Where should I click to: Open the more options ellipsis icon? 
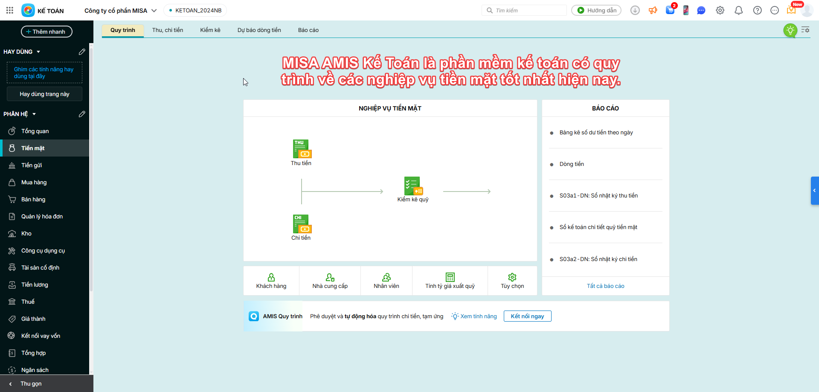pos(775,10)
